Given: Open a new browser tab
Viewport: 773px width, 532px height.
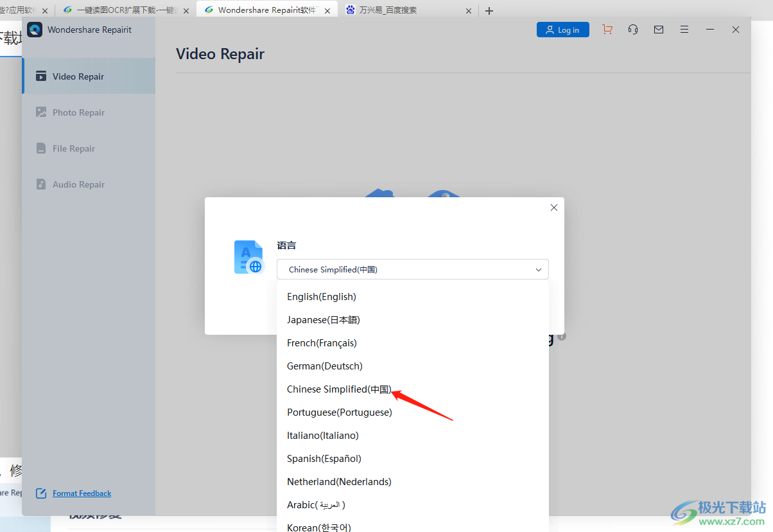Looking at the screenshot, I should (x=489, y=11).
